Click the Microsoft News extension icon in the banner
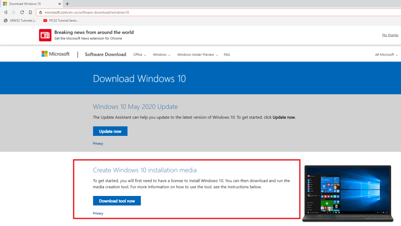 pos(45,35)
